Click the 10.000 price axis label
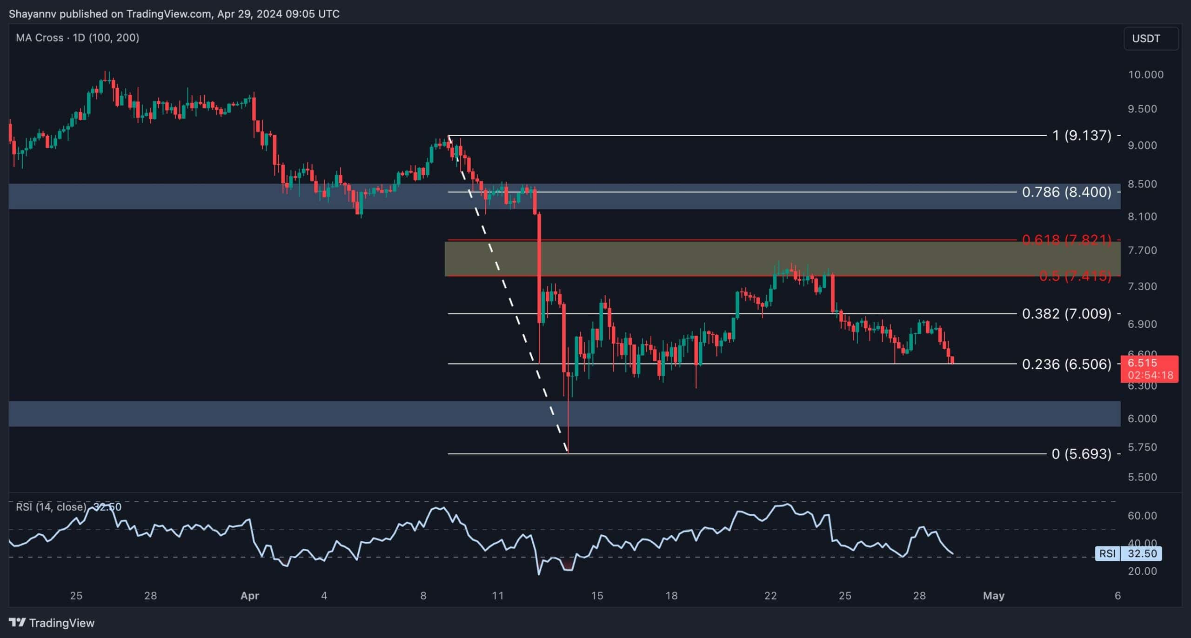This screenshot has height=638, width=1191. [x=1145, y=74]
